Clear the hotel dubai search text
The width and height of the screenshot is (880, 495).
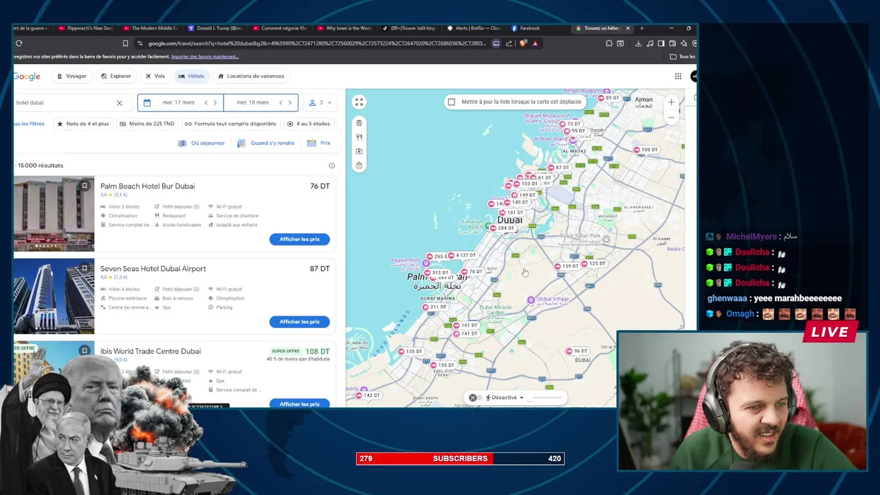pos(119,103)
